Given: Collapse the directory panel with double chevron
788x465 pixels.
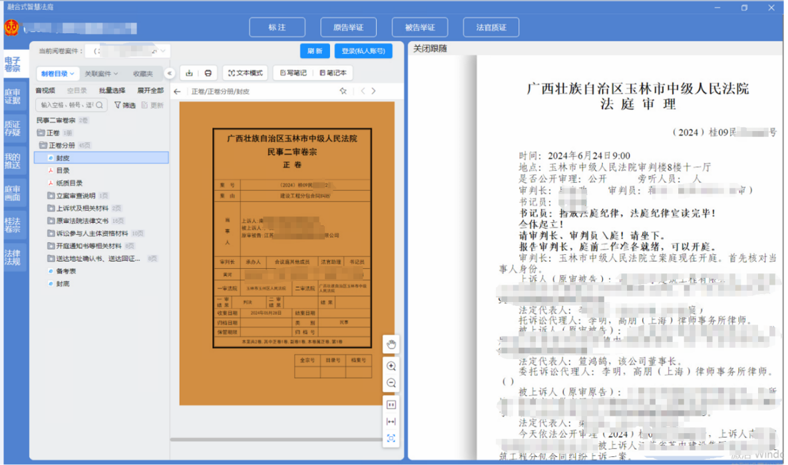Looking at the screenshot, I should (x=170, y=73).
